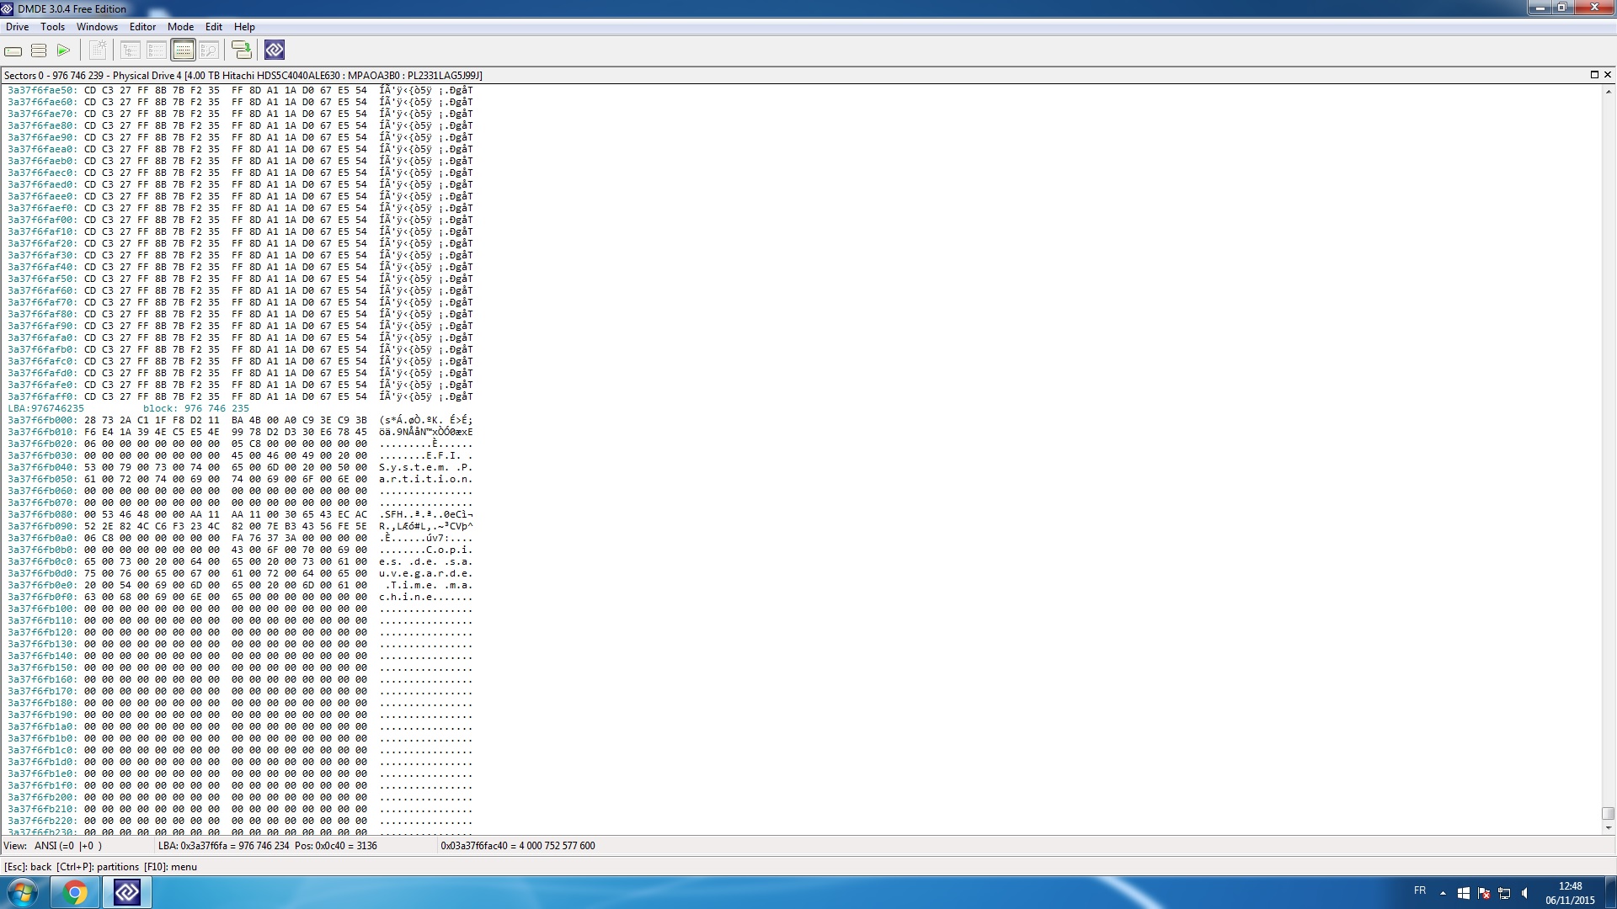Open the Drive menu
Image resolution: width=1617 pixels, height=909 pixels.
(x=17, y=27)
